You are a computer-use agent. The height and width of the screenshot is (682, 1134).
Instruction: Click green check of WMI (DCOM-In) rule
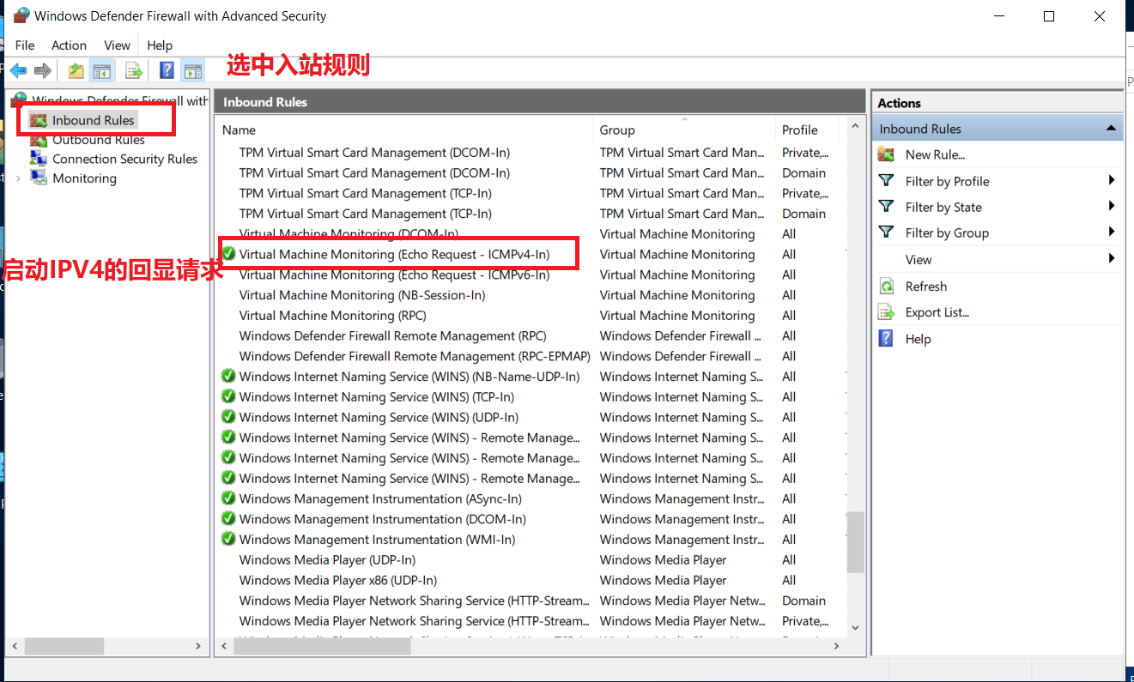click(x=228, y=519)
